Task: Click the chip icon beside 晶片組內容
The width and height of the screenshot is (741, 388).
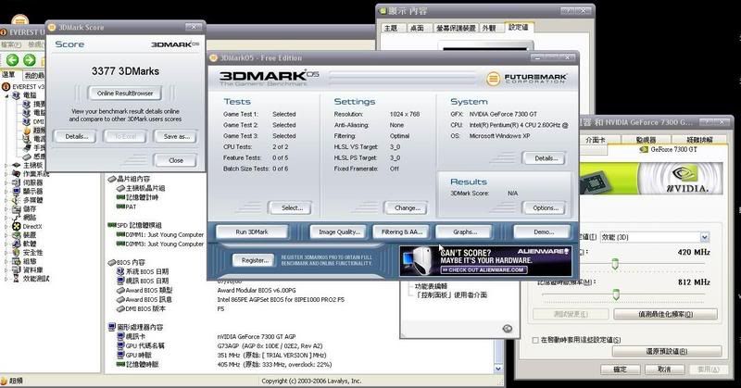Action: coord(112,179)
